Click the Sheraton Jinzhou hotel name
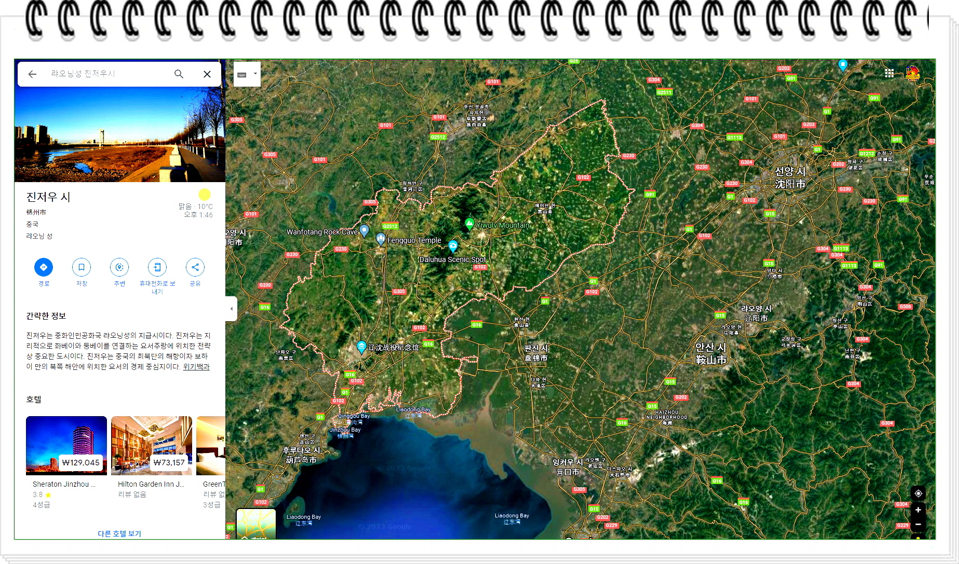Image resolution: width=959 pixels, height=564 pixels. [x=64, y=484]
